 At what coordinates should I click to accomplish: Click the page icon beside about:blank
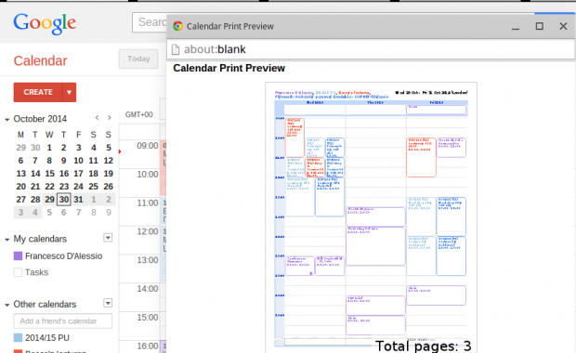point(176,49)
